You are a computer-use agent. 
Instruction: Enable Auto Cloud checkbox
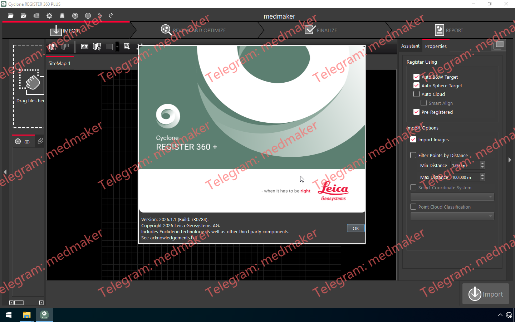(416, 94)
